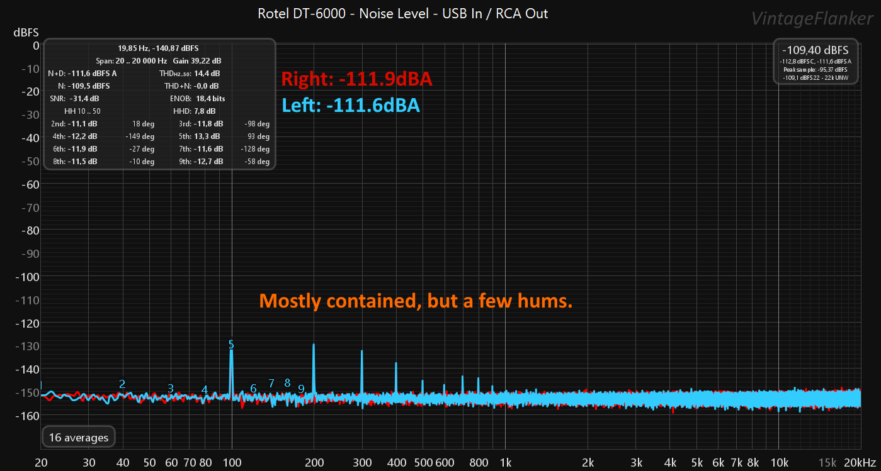Click the ENOB value "18,4 bits"
Image resolution: width=881 pixels, height=471 pixels.
(210, 99)
